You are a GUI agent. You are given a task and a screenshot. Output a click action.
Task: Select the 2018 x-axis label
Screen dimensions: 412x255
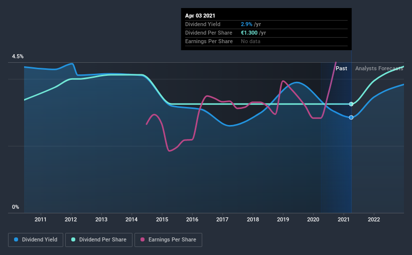pyautogui.click(x=253, y=219)
